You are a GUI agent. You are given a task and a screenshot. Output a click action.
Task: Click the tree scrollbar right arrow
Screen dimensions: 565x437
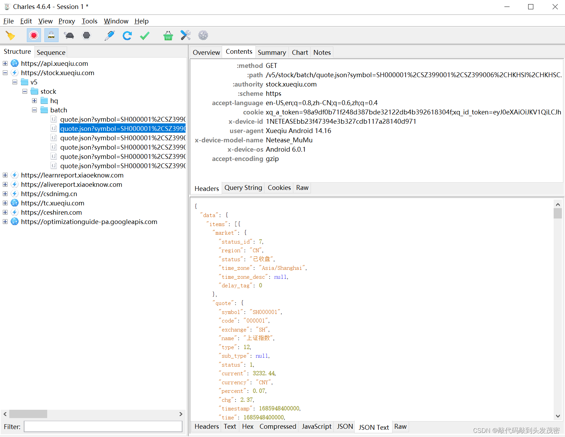point(181,414)
